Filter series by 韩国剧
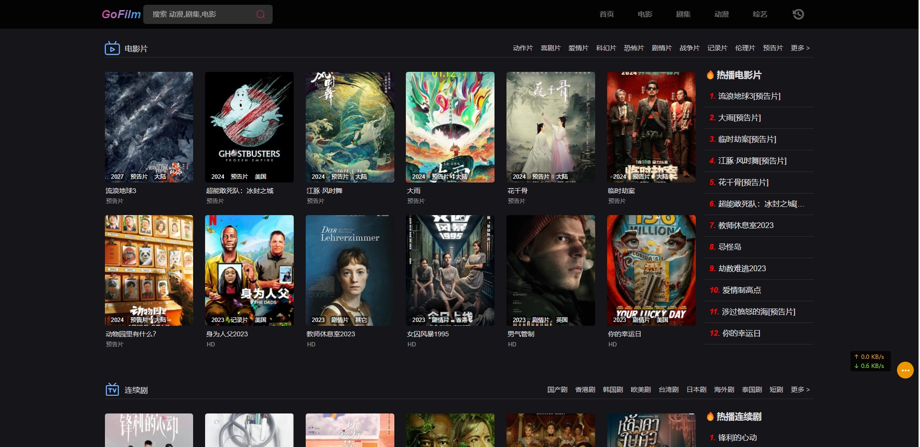Viewport: 920px width, 447px height. tap(613, 390)
